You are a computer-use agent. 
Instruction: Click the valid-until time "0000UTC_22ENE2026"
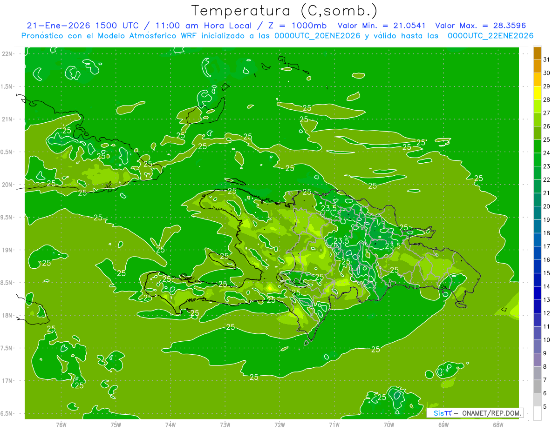point(490,36)
